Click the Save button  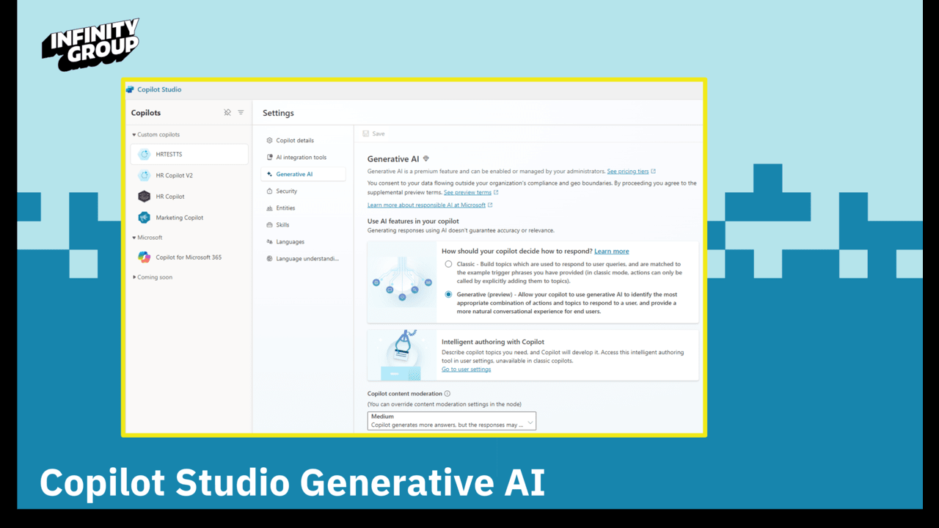[373, 134]
